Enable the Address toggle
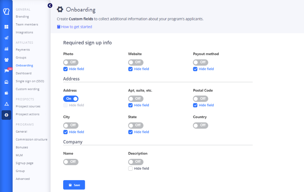This screenshot has width=304, height=192. [71, 98]
